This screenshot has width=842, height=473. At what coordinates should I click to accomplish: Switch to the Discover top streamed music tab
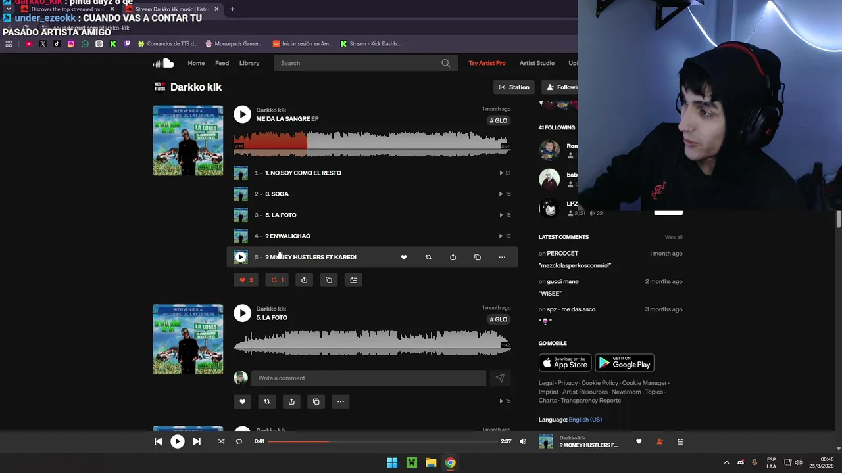pos(68,9)
